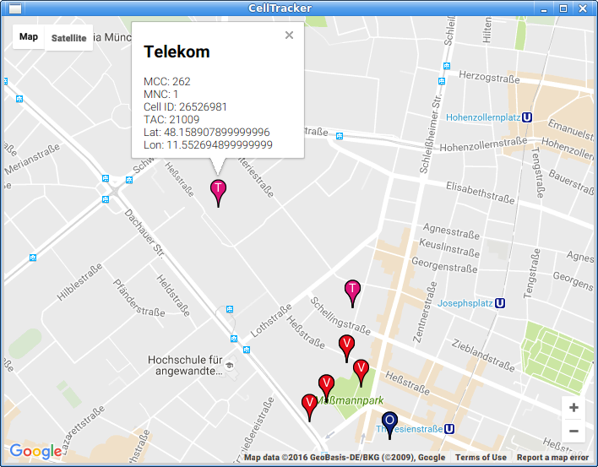Click the MCC: 262 line
This screenshot has width=598, height=467.
point(167,82)
